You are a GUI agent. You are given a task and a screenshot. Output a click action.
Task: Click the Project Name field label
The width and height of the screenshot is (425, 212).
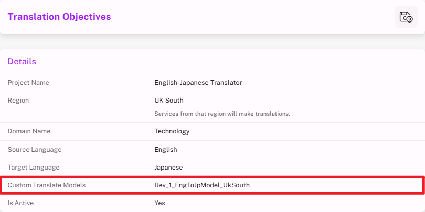tap(28, 83)
